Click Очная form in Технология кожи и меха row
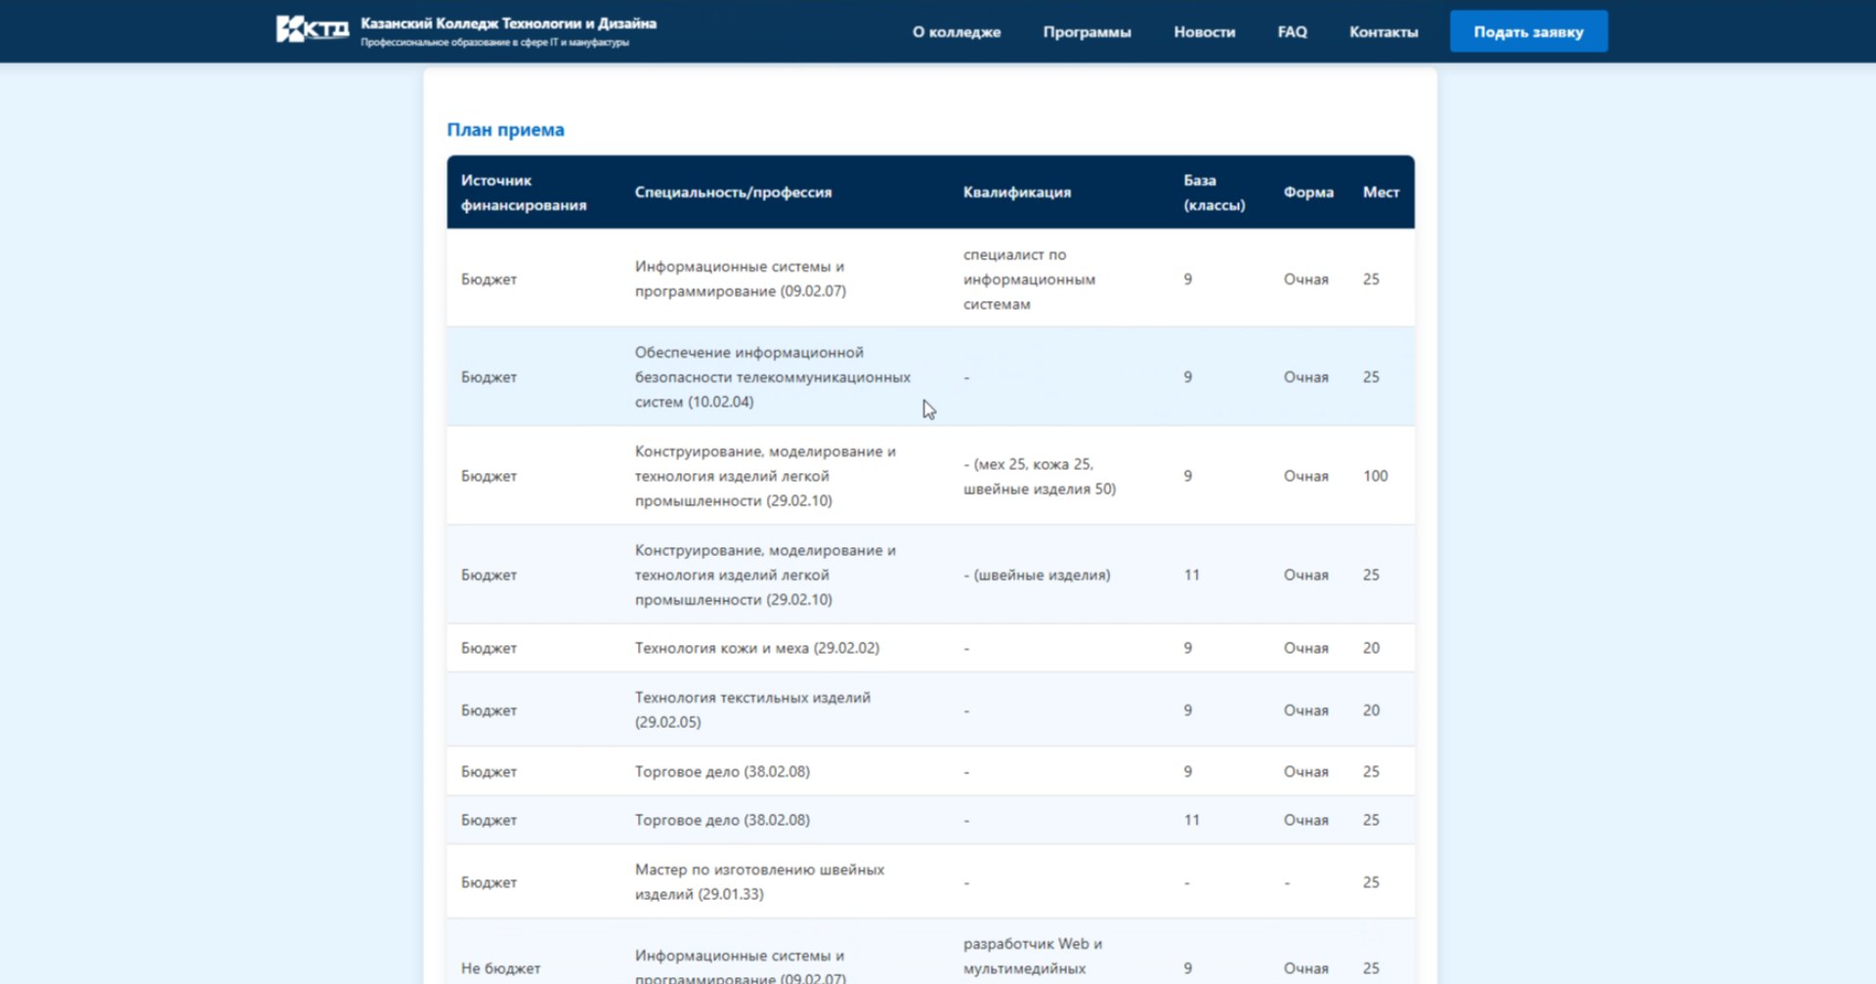Viewport: 1876px width, 984px height. point(1305,648)
